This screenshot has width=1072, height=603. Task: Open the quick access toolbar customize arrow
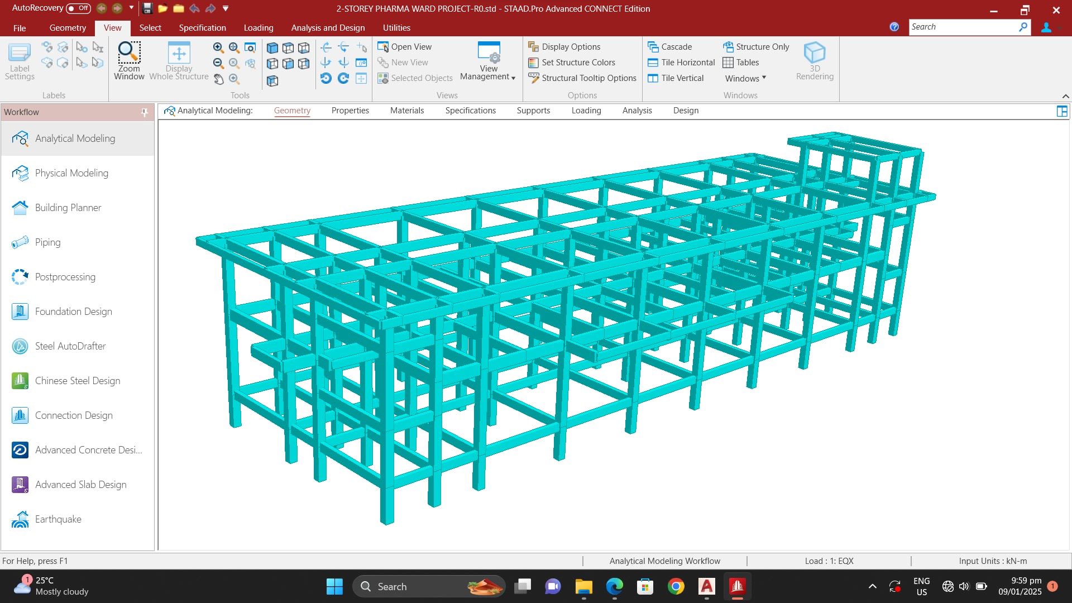(226, 8)
